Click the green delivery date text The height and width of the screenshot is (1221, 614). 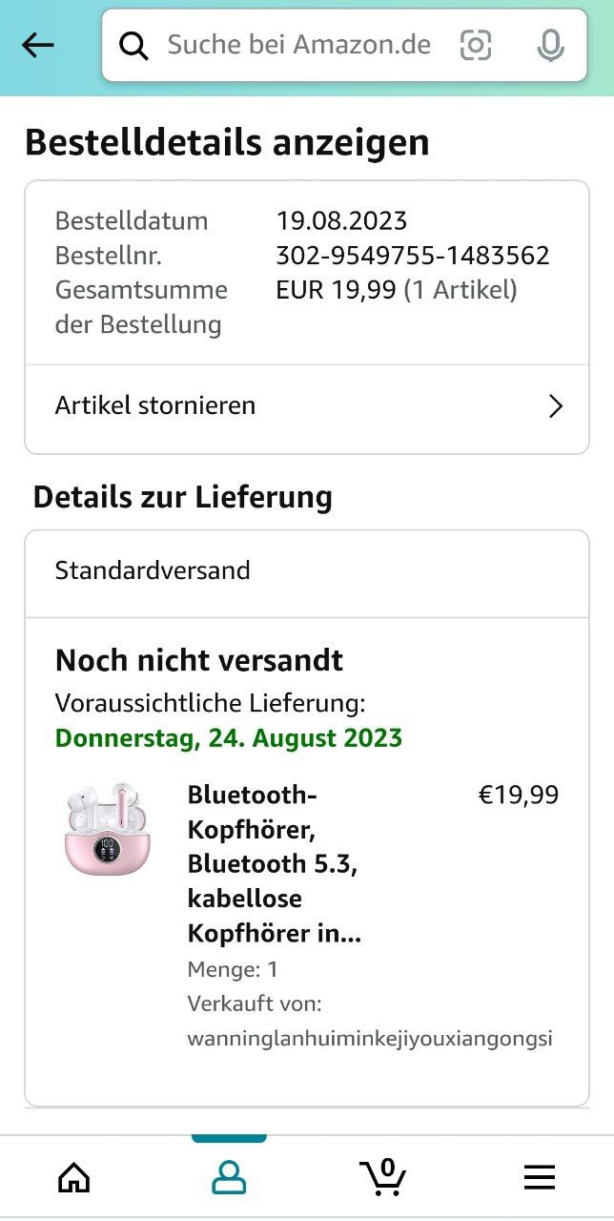tap(229, 738)
